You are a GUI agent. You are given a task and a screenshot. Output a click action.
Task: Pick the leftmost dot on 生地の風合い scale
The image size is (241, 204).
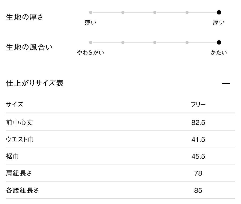point(91,42)
